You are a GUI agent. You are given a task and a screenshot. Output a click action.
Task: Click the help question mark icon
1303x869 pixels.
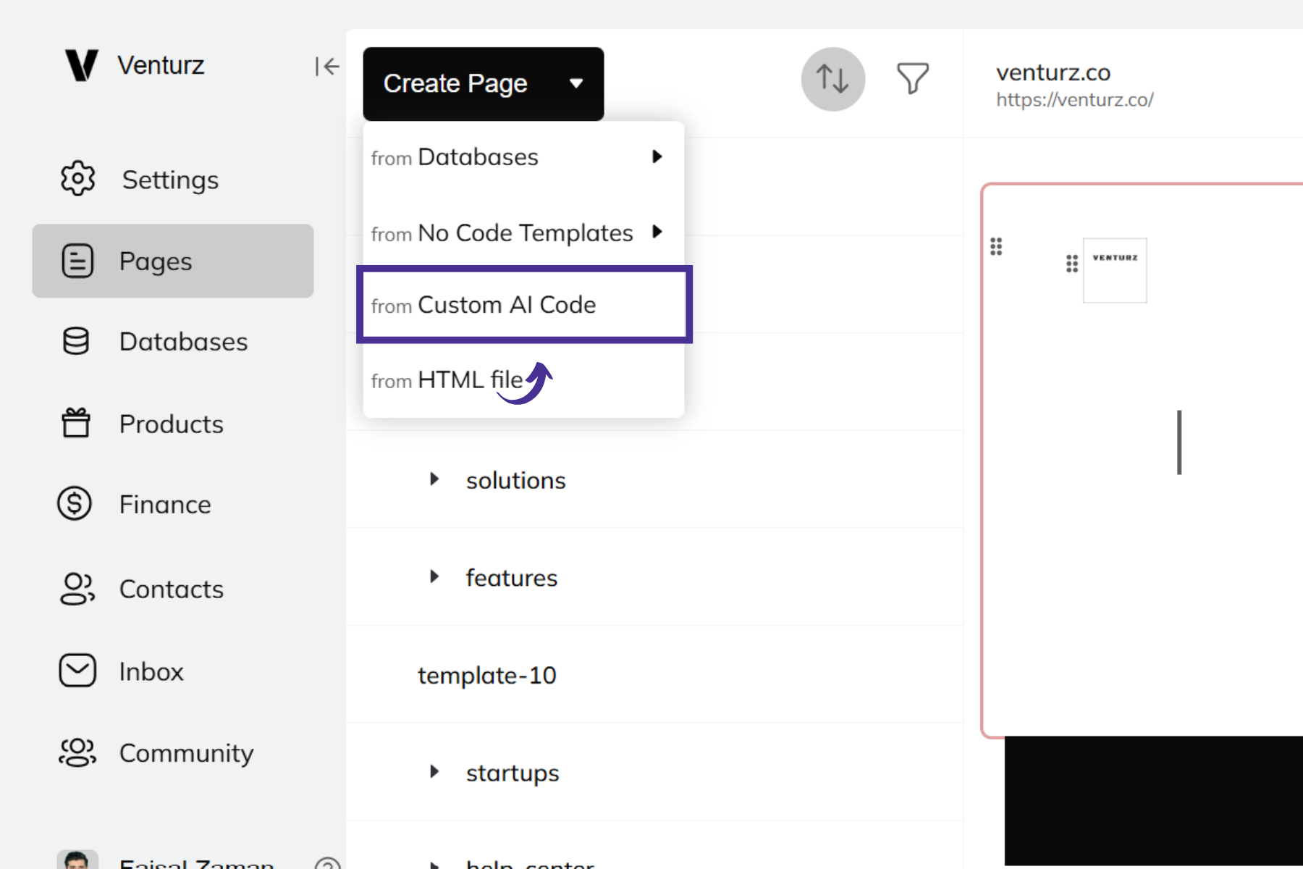pos(327,863)
